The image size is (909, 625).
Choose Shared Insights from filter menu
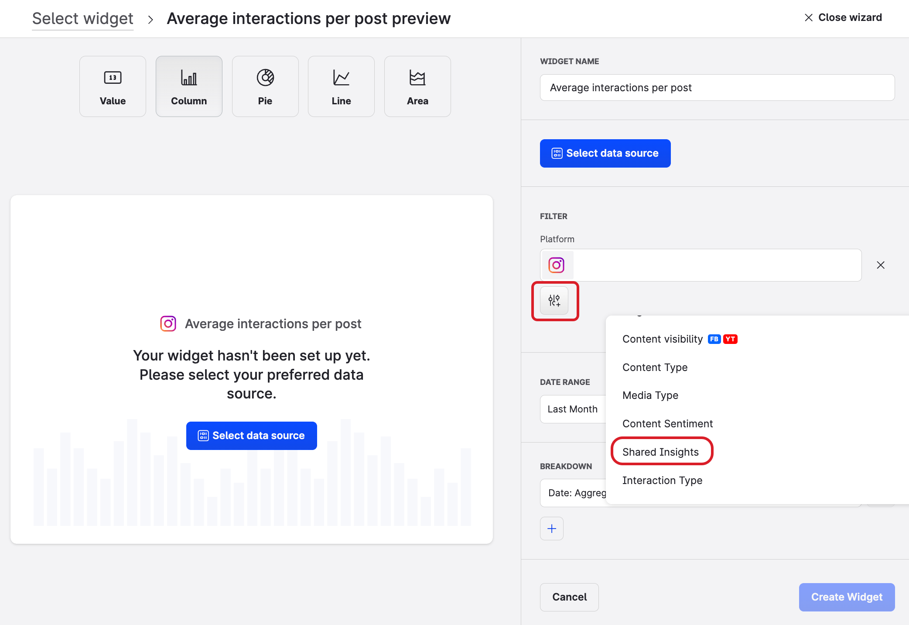point(660,452)
